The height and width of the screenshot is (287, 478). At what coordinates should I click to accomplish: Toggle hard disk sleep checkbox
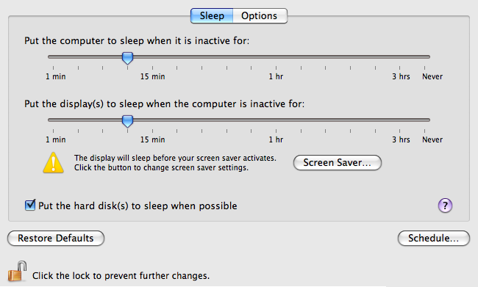[x=30, y=205]
